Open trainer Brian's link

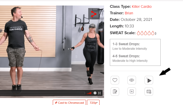pyautogui.click(x=129, y=13)
